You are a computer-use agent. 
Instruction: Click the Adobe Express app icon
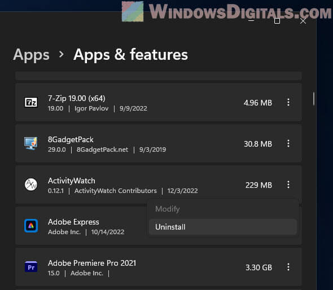point(31,226)
